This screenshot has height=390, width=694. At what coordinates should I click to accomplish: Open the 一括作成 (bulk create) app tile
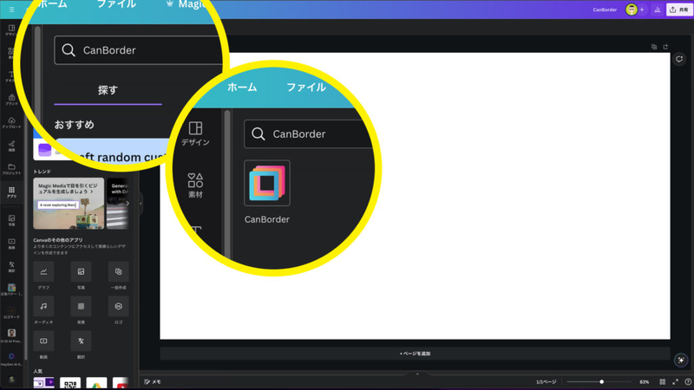(118, 271)
